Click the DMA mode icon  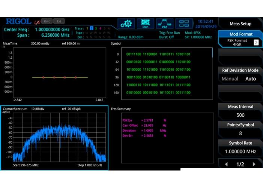click(145, 24)
